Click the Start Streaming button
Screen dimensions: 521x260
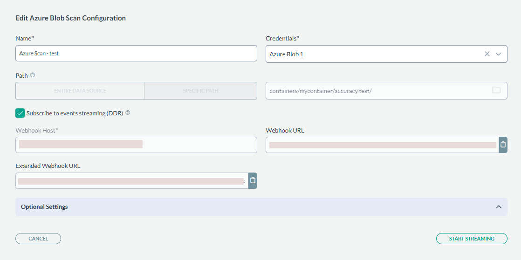[472, 239]
